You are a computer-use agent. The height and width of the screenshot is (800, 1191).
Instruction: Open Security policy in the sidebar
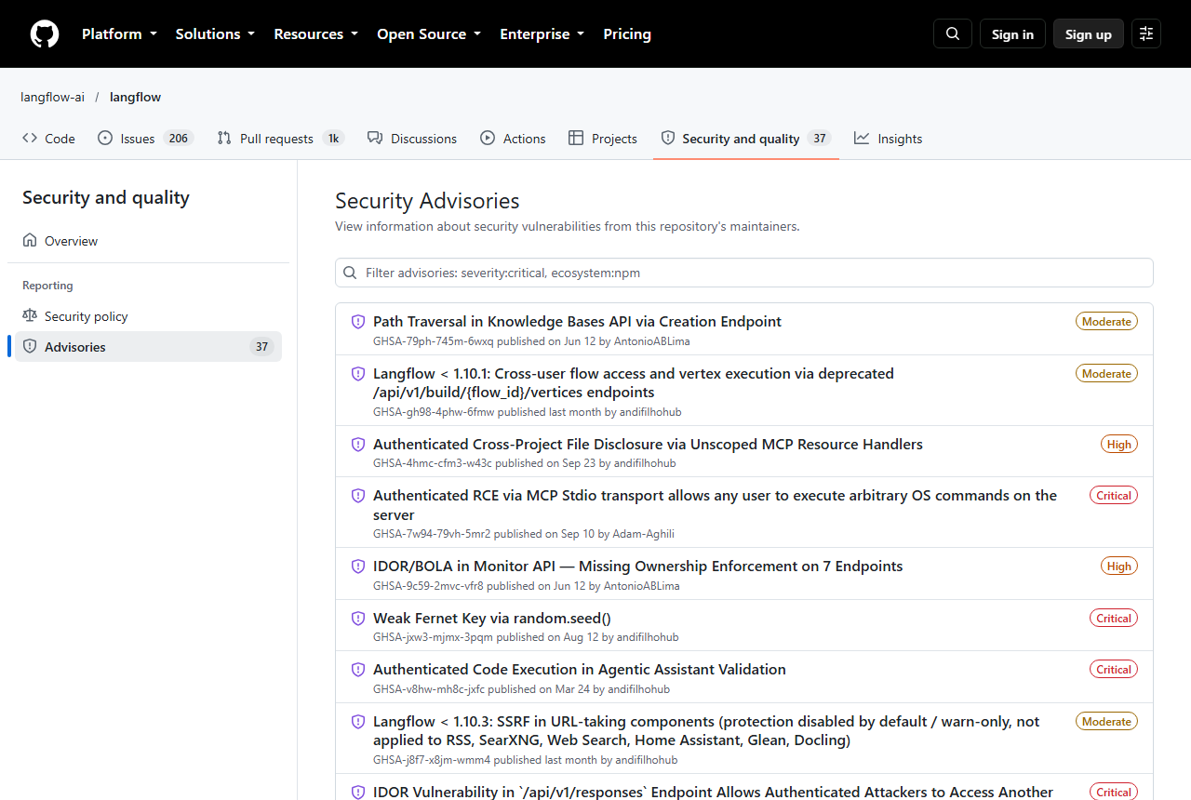pos(148,316)
